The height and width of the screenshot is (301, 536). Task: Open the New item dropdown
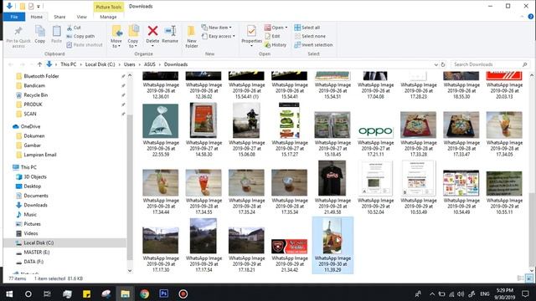[217, 28]
